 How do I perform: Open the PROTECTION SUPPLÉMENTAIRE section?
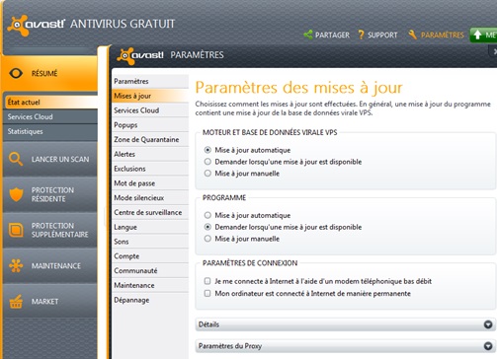click(50, 230)
